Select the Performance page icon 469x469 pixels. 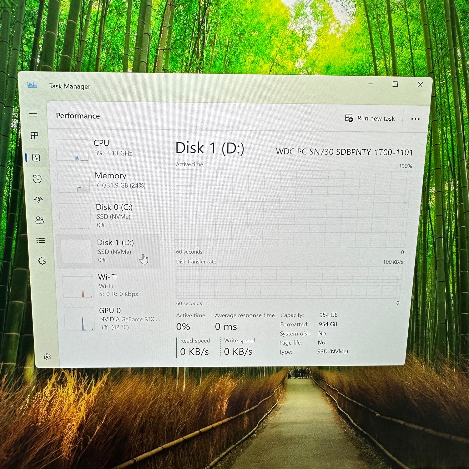[x=36, y=158]
